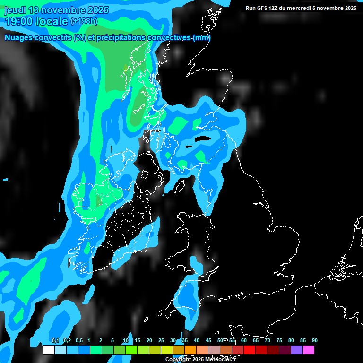Click the '(+198h)' forecast offset label
The height and width of the screenshot is (363, 363).
pos(84,21)
